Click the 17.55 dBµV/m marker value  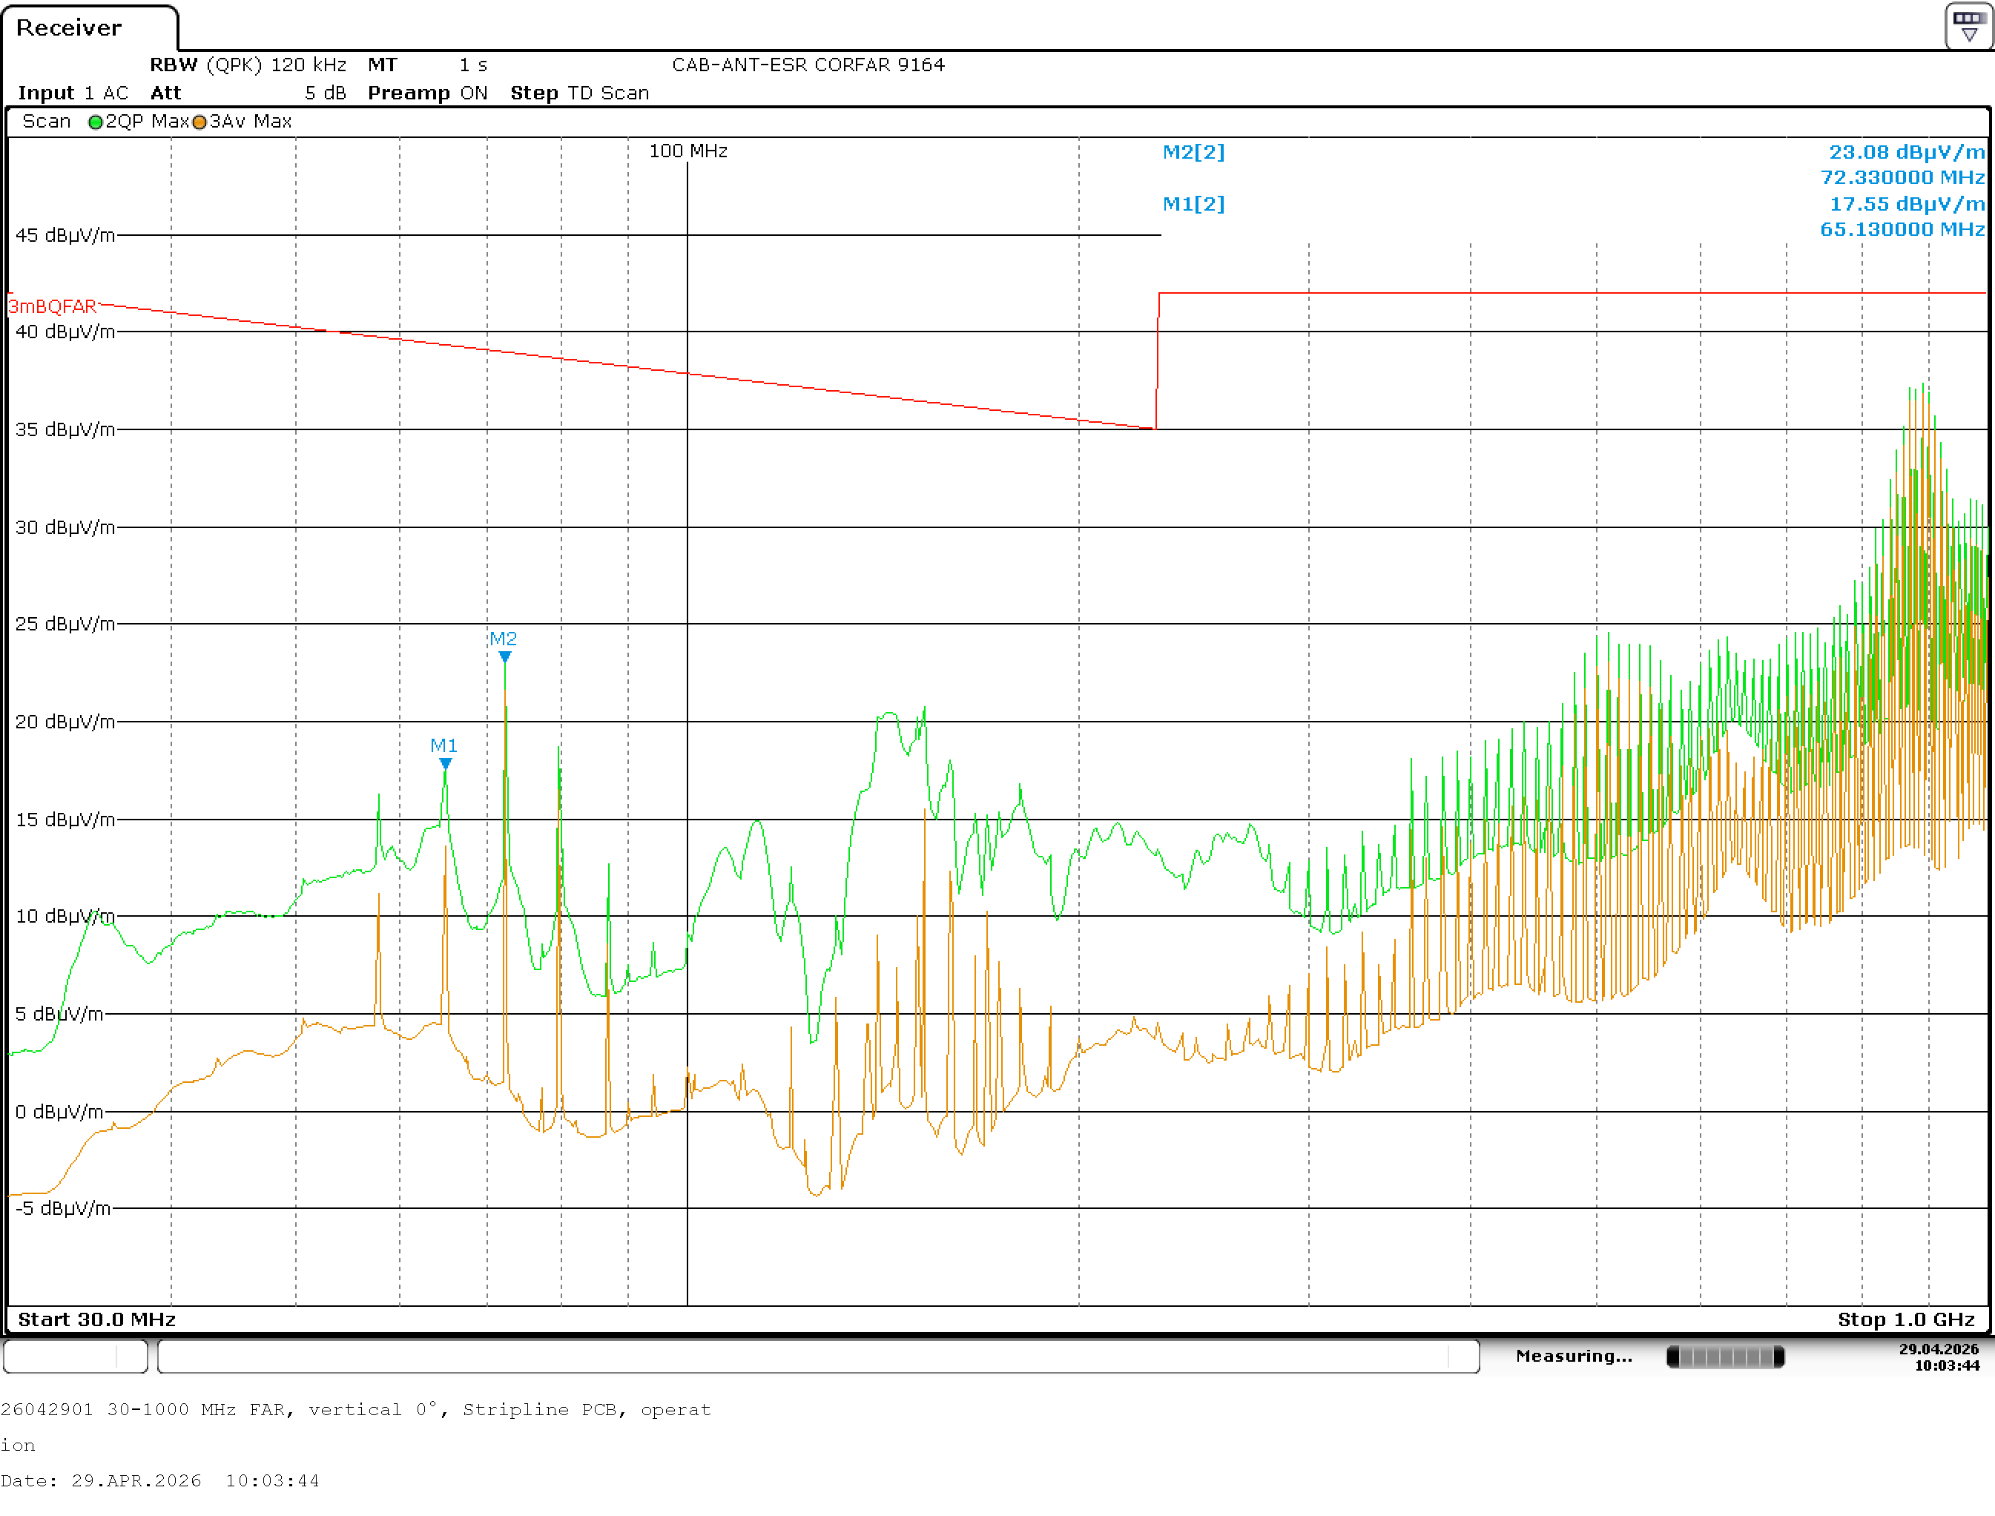(x=1907, y=204)
